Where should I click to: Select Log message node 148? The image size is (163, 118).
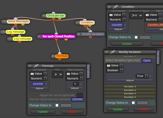(x=15, y=32)
